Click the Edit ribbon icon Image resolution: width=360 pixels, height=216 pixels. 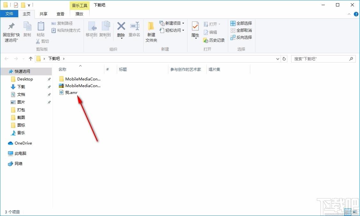(x=210, y=32)
